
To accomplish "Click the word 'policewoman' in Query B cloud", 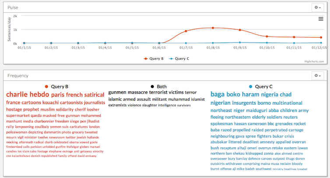I will 17,132.
